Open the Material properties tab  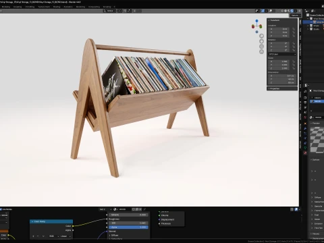tap(305, 153)
